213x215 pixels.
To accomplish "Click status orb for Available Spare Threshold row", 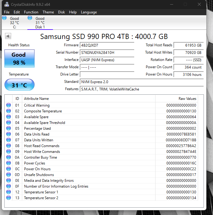I will (x=9, y=122).
